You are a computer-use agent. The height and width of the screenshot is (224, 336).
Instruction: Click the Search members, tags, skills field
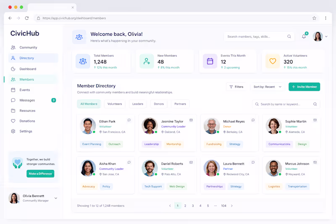pyautogui.click(x=259, y=37)
